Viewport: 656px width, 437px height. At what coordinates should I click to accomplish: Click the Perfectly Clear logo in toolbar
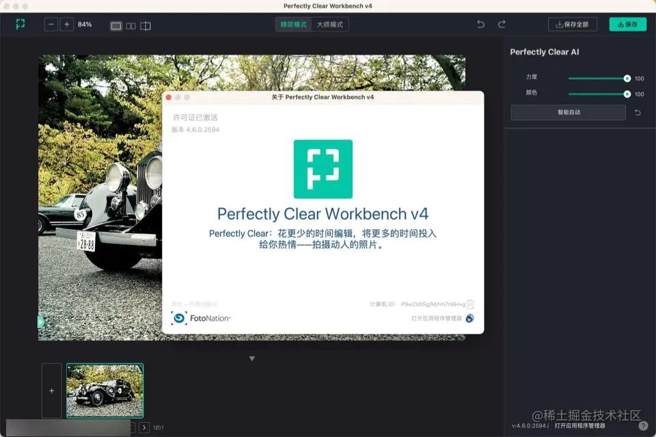click(20, 25)
